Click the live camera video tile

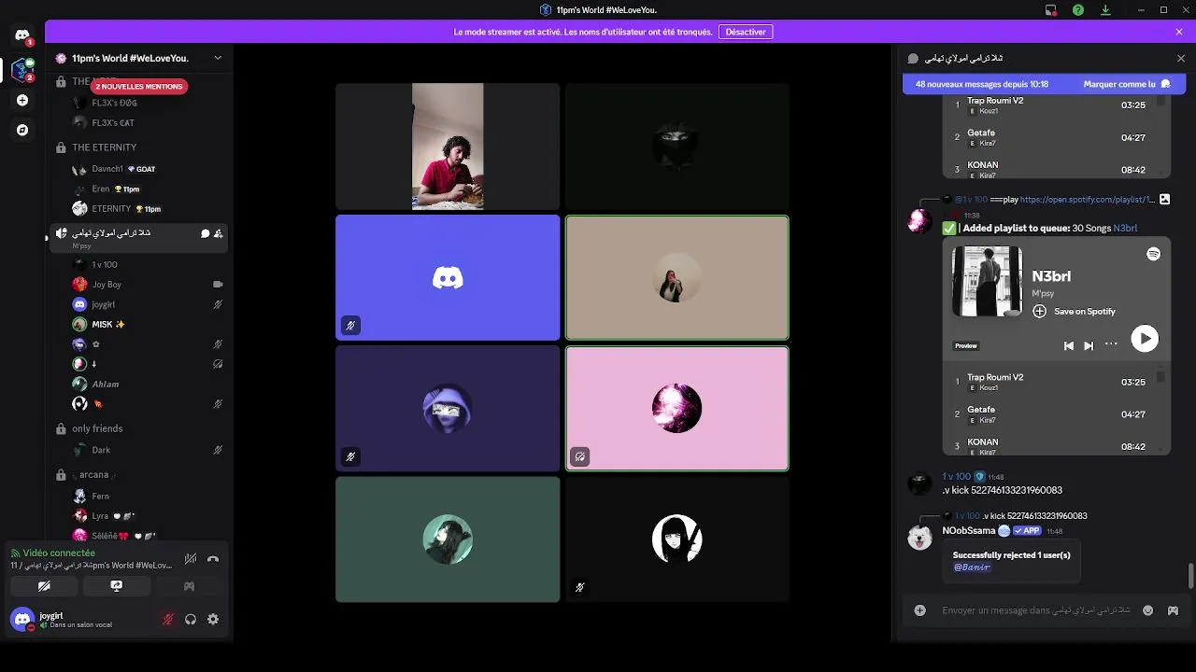click(448, 147)
